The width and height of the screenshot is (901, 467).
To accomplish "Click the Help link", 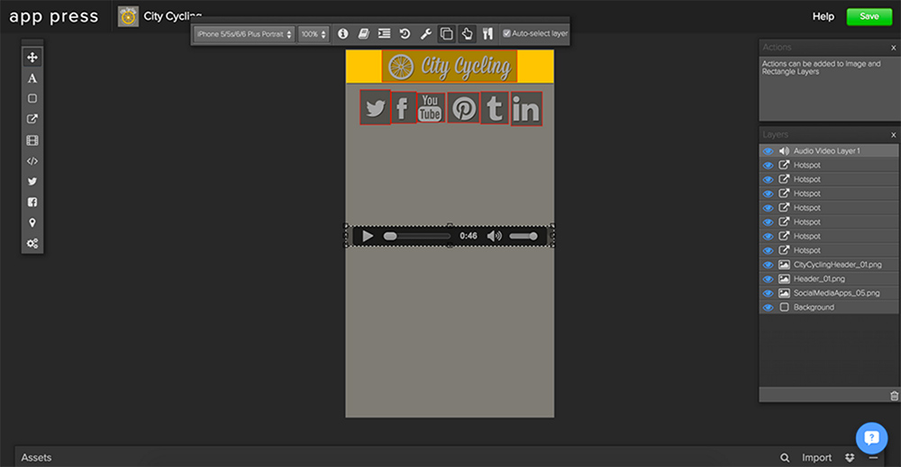I will pyautogui.click(x=823, y=16).
